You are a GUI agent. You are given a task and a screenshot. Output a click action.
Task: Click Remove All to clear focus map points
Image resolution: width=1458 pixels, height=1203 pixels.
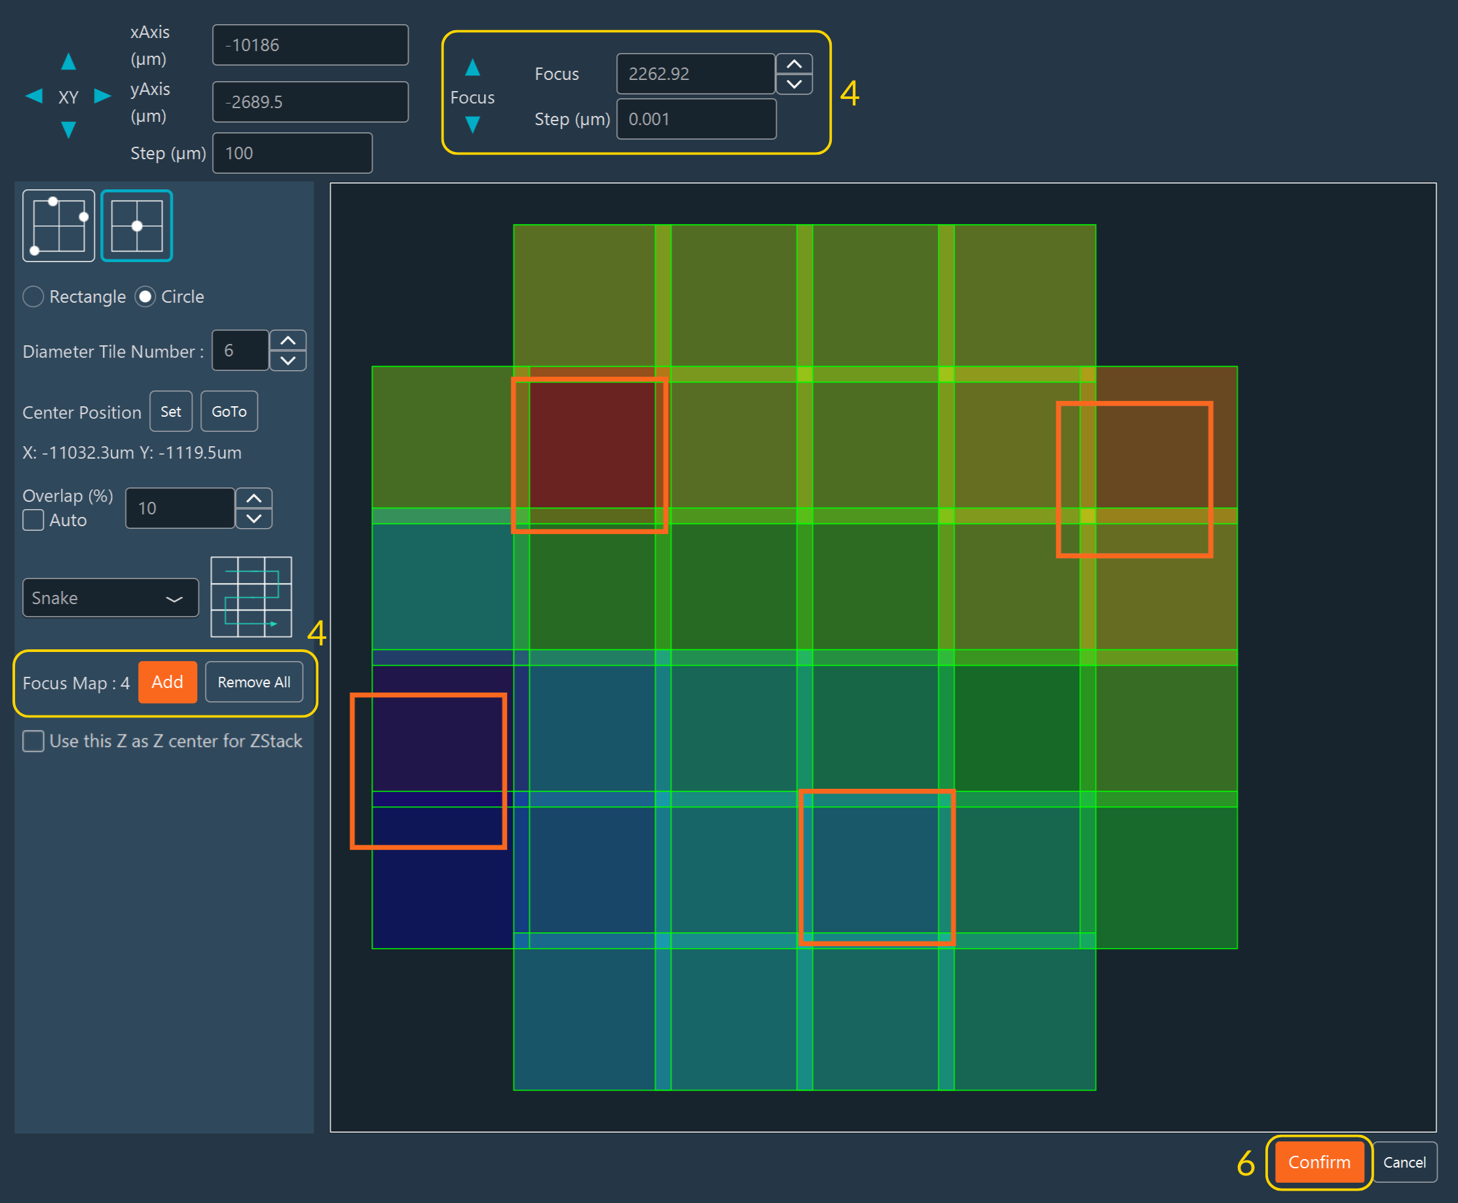[x=253, y=682]
